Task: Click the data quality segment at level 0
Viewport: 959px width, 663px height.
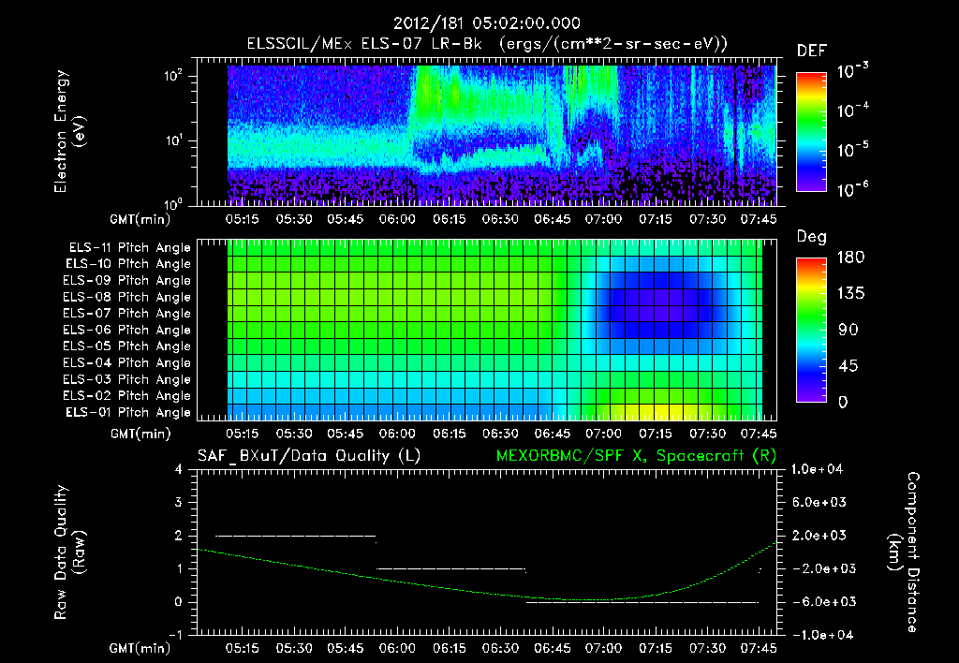Action: pyautogui.click(x=642, y=602)
